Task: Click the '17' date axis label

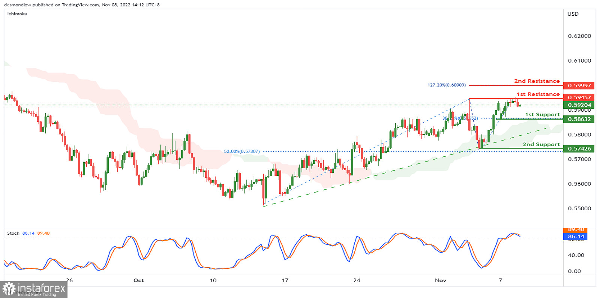Action: pyautogui.click(x=285, y=280)
